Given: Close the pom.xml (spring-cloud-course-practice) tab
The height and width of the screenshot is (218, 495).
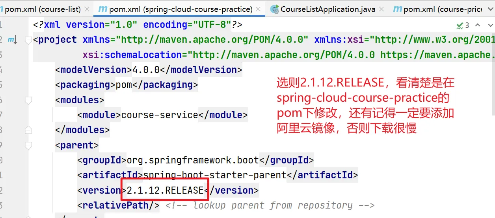Looking at the screenshot, I should coord(259,9).
